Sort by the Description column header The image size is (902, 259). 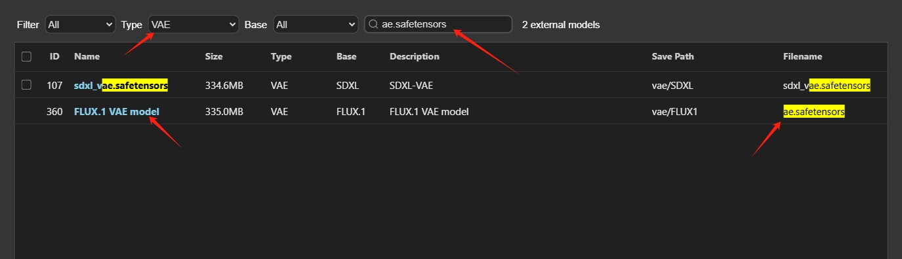tap(414, 56)
